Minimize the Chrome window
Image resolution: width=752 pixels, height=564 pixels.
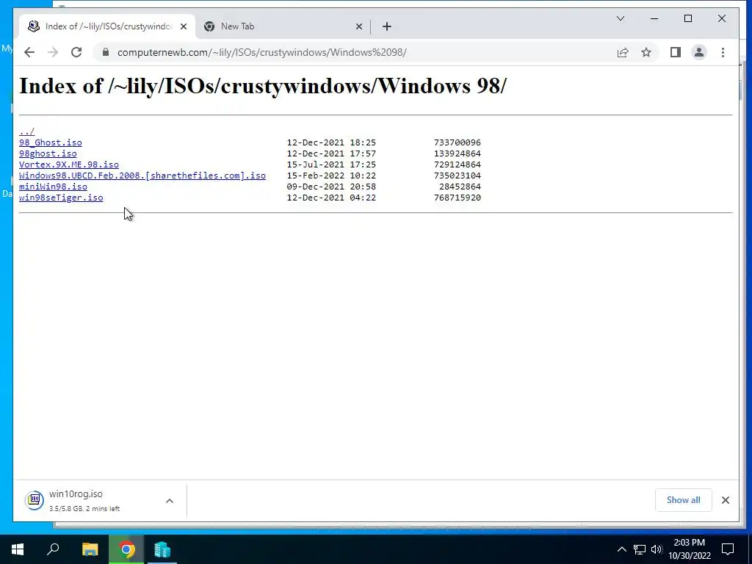[654, 18]
